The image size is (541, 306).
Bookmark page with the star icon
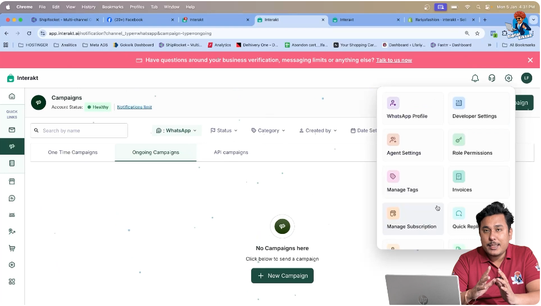(477, 33)
